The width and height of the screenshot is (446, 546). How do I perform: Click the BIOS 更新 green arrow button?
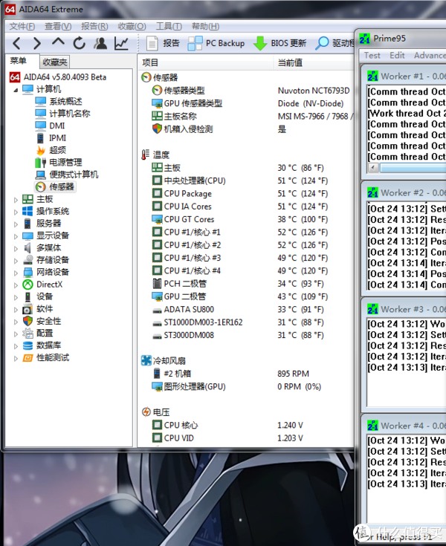279,43
